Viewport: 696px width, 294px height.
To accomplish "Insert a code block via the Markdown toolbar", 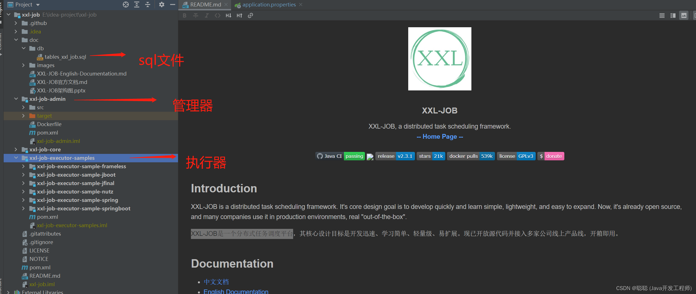I will click(x=218, y=15).
